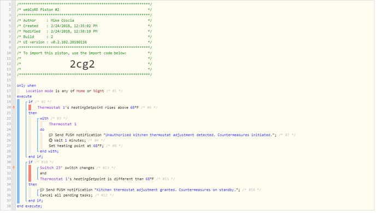This screenshot has width=377, height=213.
Task: Click the UI version 'v0.2.102.20180116'
Action: click(x=68, y=42)
